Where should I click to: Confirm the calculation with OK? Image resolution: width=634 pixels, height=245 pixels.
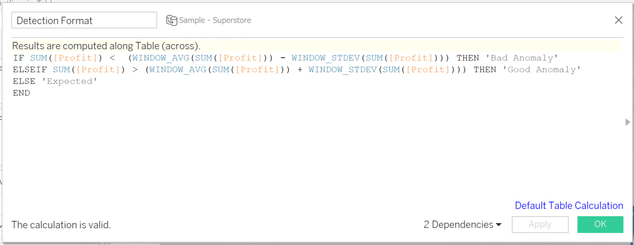click(600, 224)
